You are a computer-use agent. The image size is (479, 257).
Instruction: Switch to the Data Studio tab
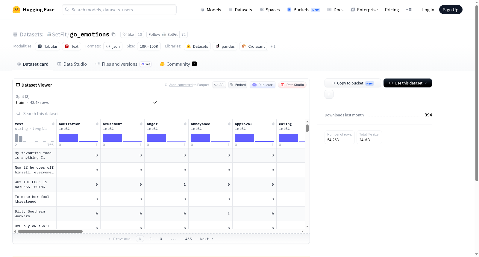click(x=72, y=64)
